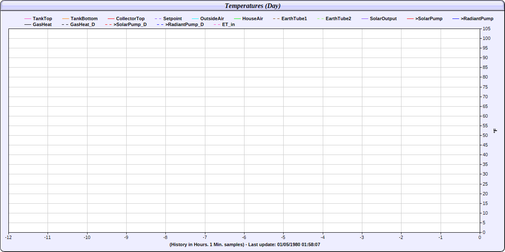Click the GasHeat legend label
Image resolution: width=505 pixels, height=252 pixels.
(x=42, y=24)
